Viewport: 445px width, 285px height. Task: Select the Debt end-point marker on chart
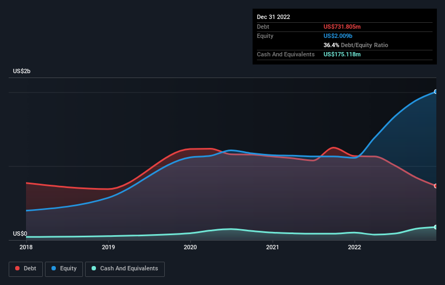(x=435, y=186)
